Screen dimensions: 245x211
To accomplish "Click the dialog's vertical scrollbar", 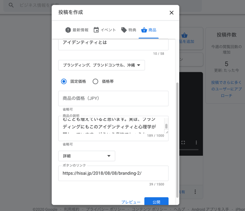I will (x=177, y=140).
